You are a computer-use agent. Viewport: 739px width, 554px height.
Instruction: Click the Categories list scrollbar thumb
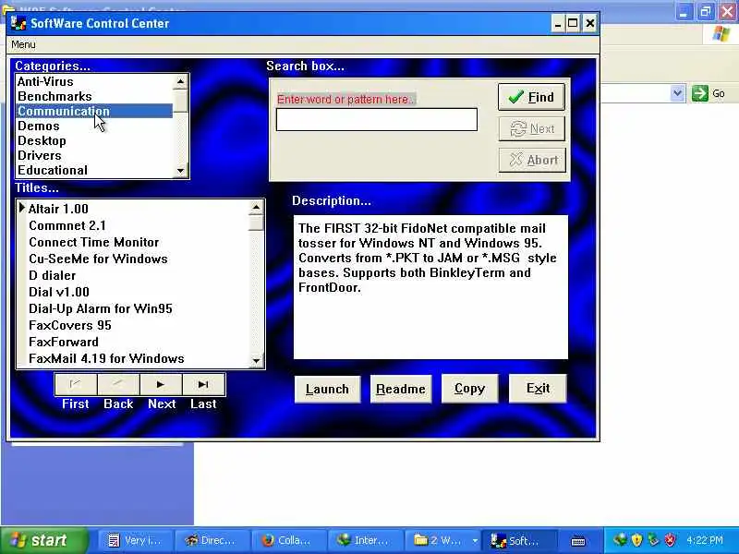(x=180, y=101)
